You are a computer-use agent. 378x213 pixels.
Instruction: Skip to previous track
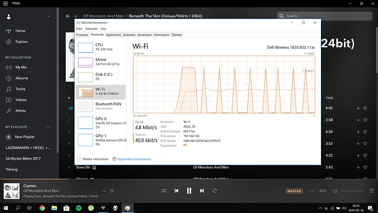coord(176,191)
